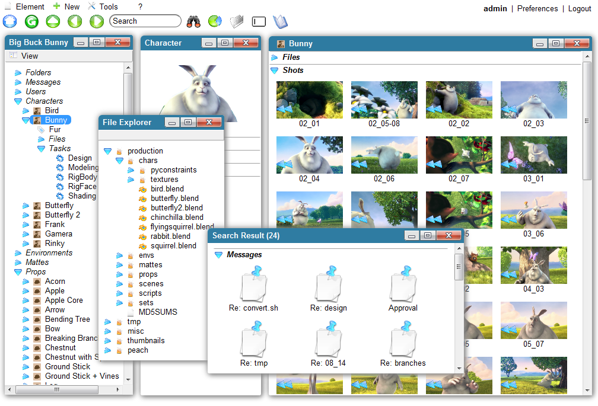Go forward with the green right arrow icon
Image resolution: width=598 pixels, height=406 pixels.
[x=97, y=21]
